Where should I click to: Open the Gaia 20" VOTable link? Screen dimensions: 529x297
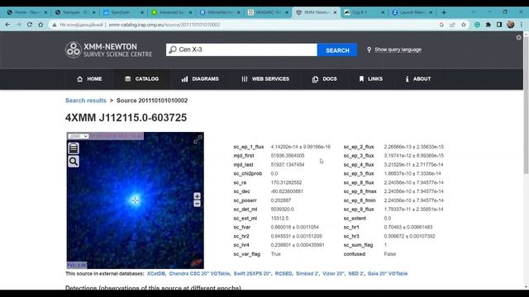click(388, 273)
